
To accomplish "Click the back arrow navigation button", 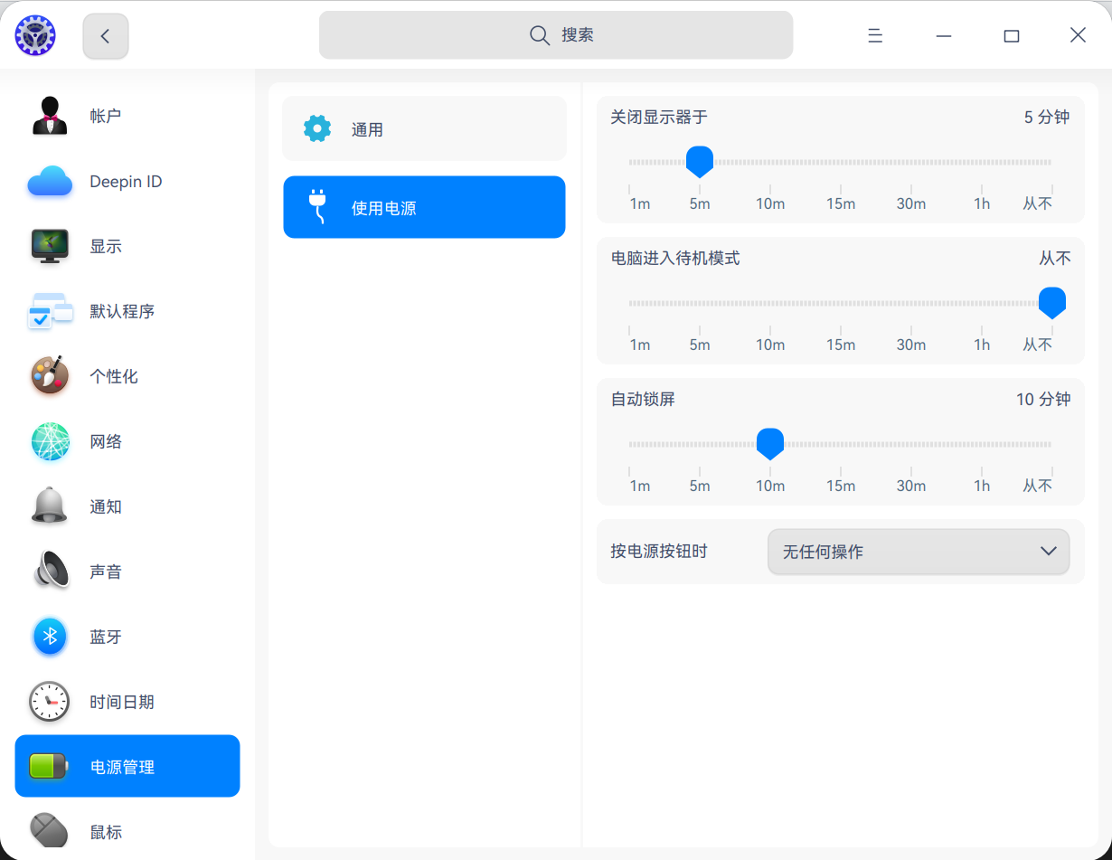I will pyautogui.click(x=105, y=35).
